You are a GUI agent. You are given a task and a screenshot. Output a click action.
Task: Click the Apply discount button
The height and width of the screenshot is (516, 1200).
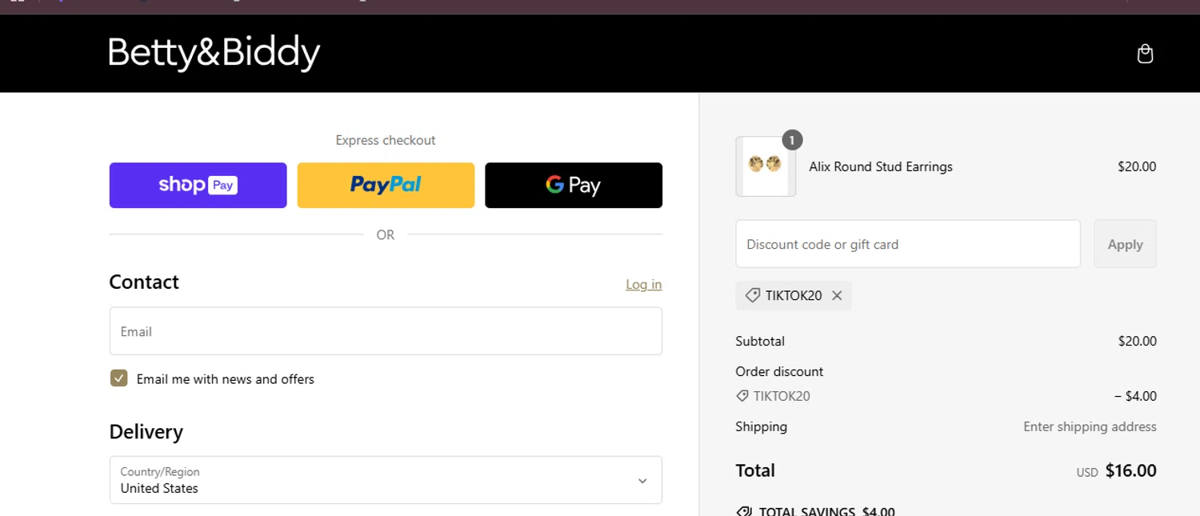click(x=1125, y=244)
